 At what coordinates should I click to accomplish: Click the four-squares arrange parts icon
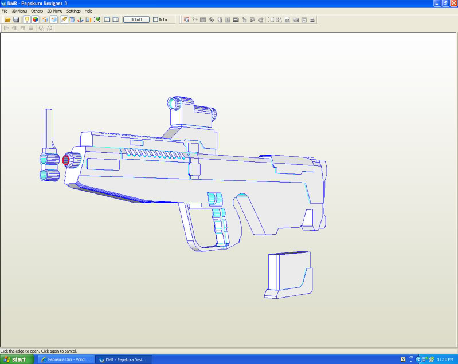click(279, 20)
